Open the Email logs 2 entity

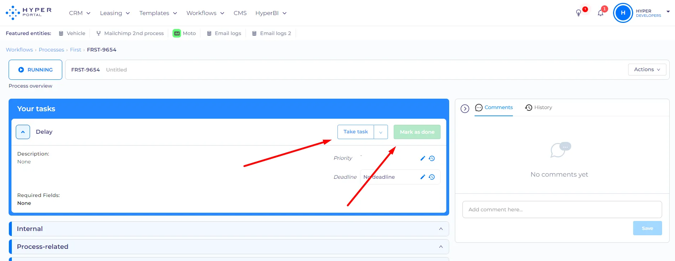(x=272, y=33)
